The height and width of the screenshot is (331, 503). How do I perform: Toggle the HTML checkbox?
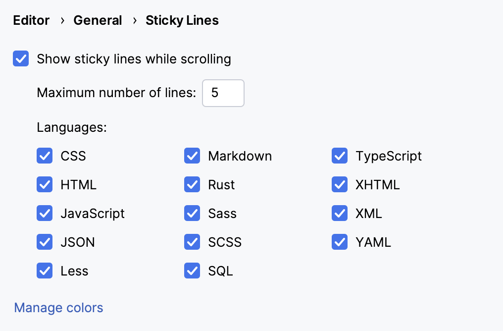pyautogui.click(x=45, y=185)
